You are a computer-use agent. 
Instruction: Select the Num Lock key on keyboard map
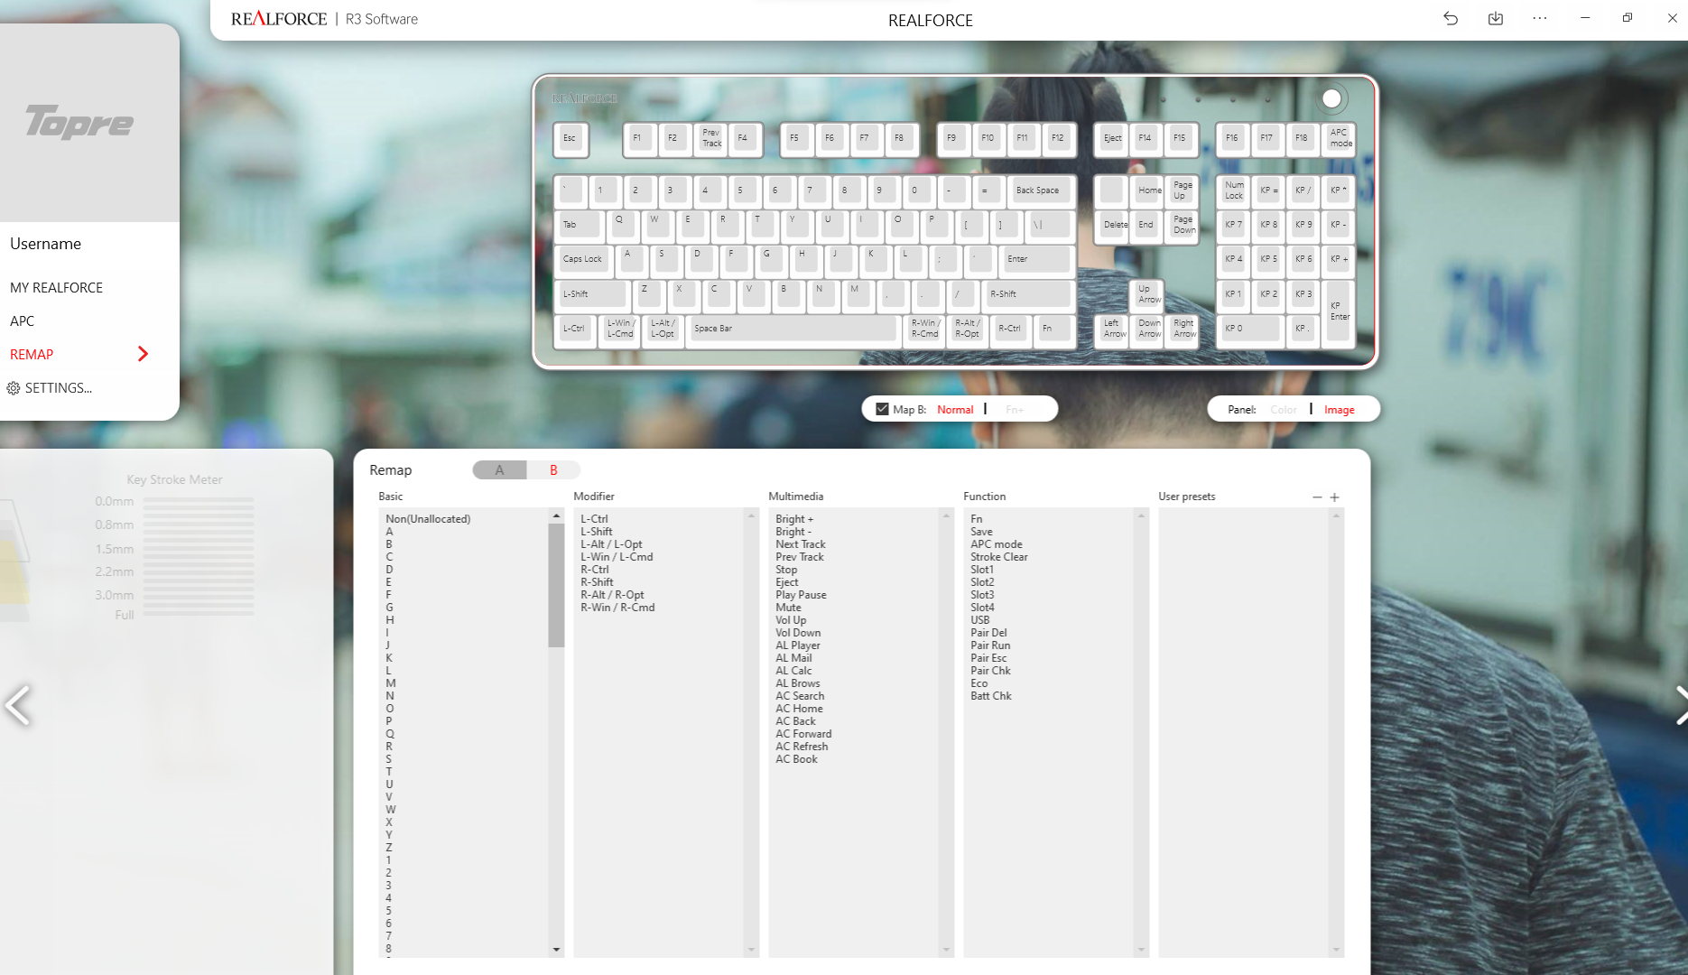coord(1234,191)
